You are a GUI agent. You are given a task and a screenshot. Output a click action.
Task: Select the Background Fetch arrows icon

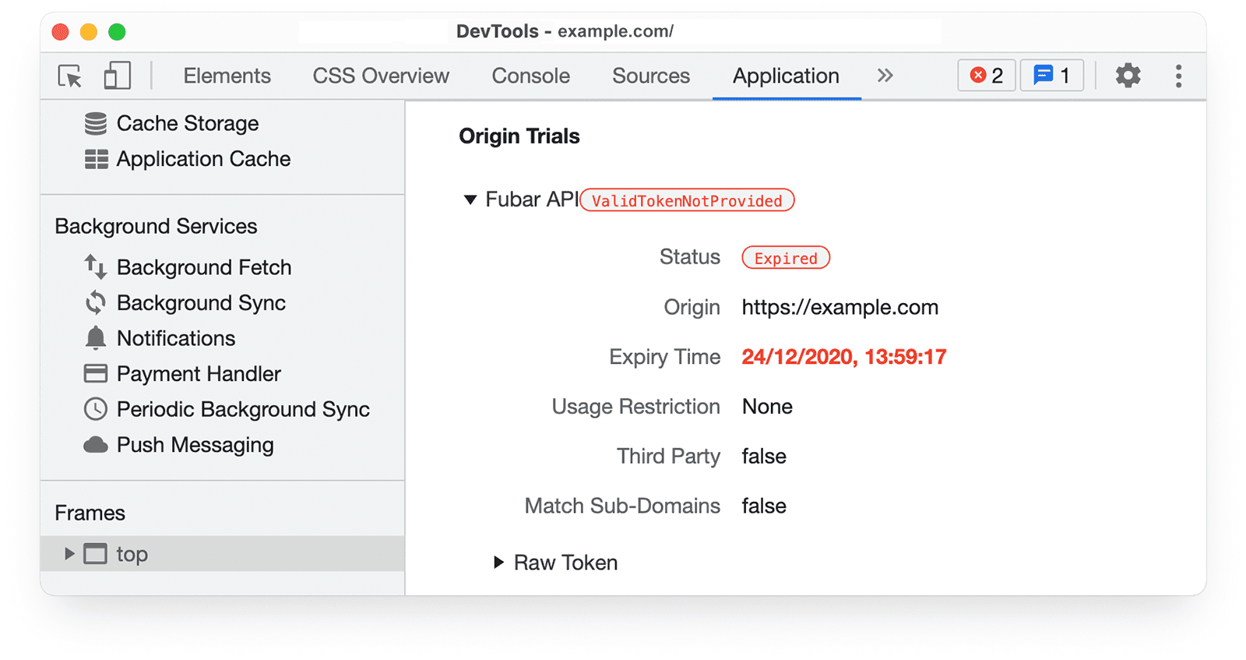[x=96, y=267]
